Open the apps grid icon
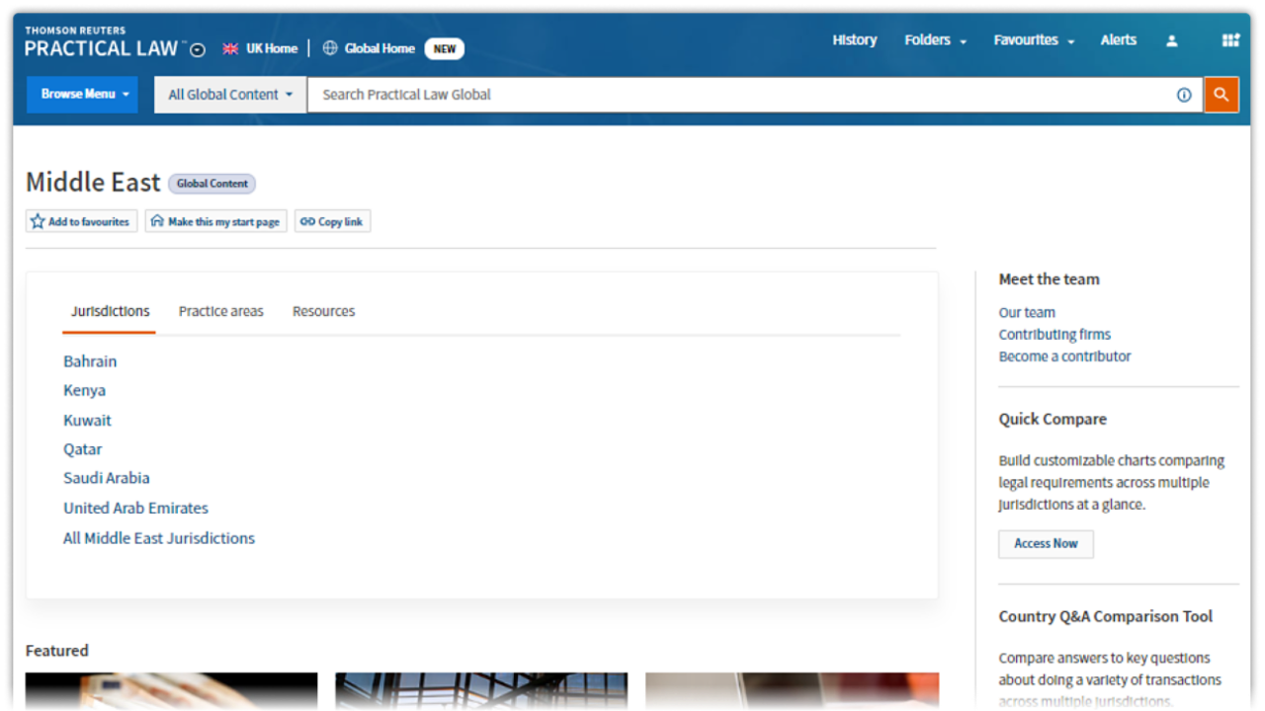Image resolution: width=1265 pixels, height=711 pixels. (x=1230, y=40)
